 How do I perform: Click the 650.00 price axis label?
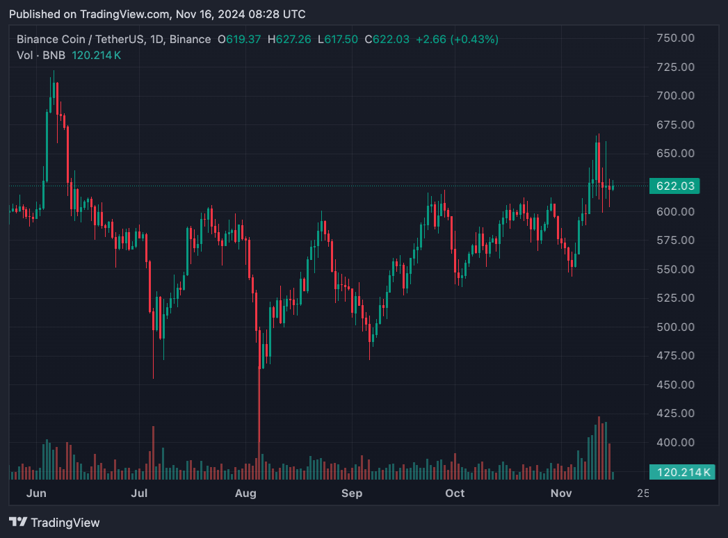click(x=676, y=154)
